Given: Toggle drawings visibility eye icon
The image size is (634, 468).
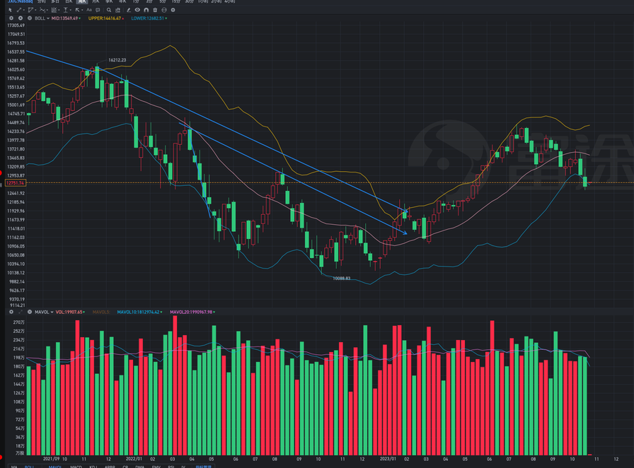Looking at the screenshot, I should (x=137, y=10).
